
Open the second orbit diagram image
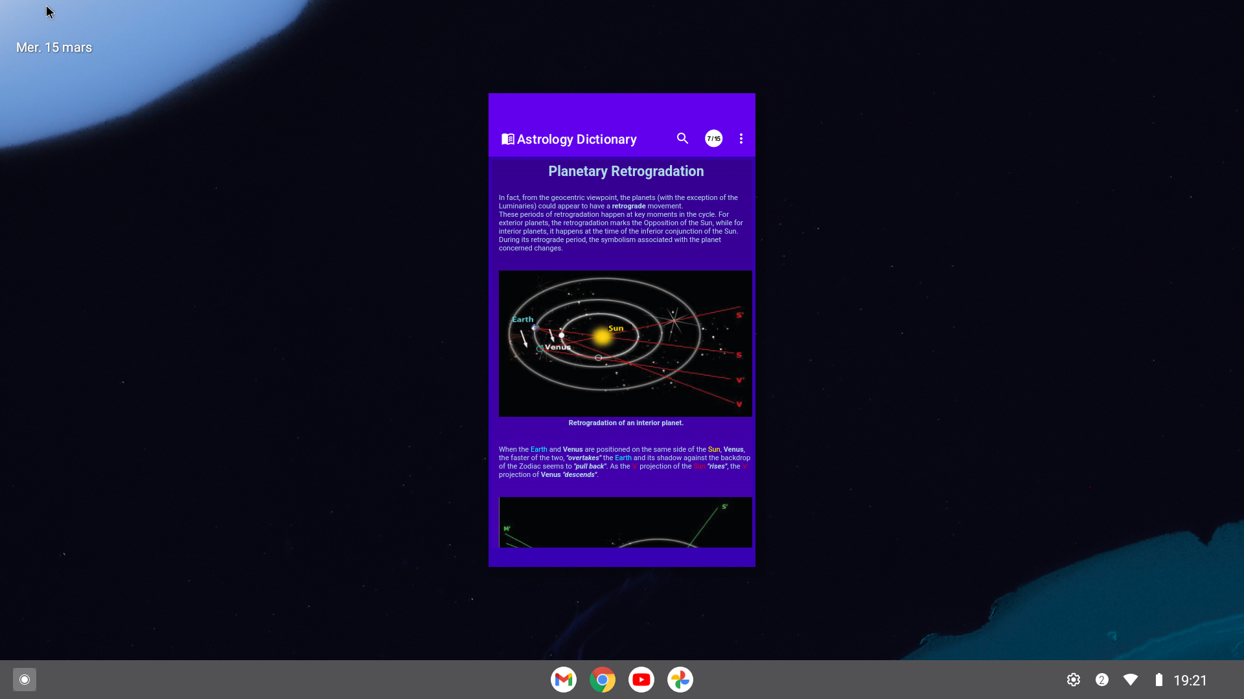(625, 522)
